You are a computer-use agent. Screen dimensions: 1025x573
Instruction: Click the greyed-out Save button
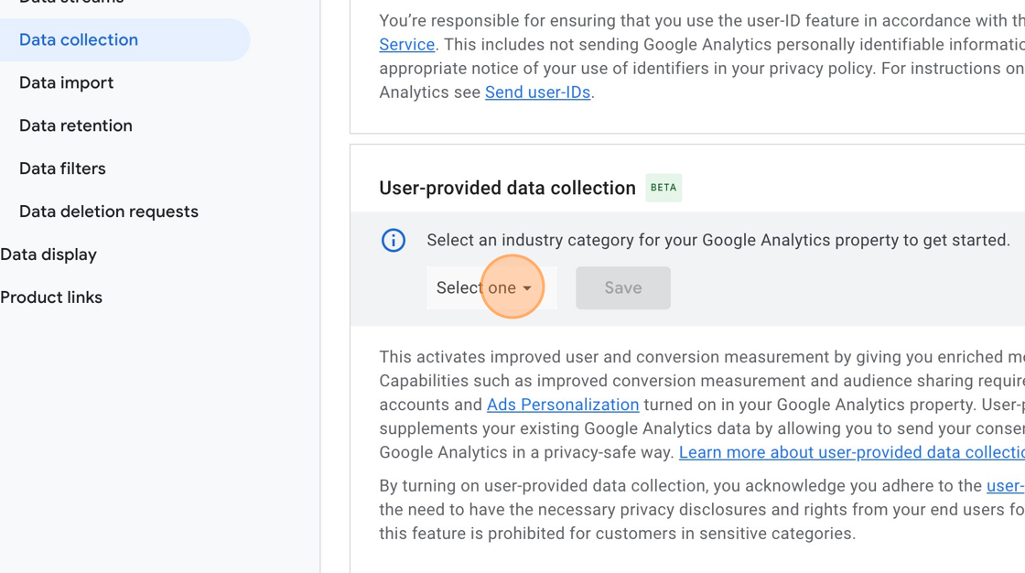[x=623, y=287]
